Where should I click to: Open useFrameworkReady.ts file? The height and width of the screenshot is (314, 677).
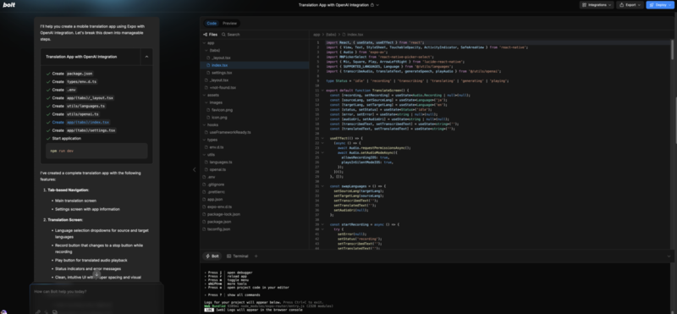[255, 132]
